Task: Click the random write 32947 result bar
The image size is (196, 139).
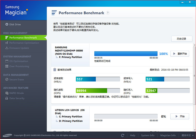Action: (x=168, y=91)
